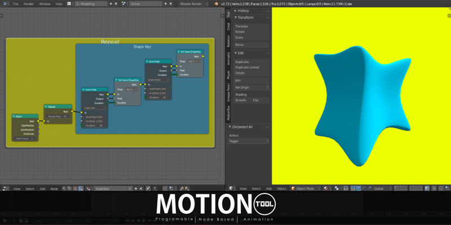This screenshot has height=225, width=451.
Task: Select the scale manipulator icon
Action: point(369,188)
